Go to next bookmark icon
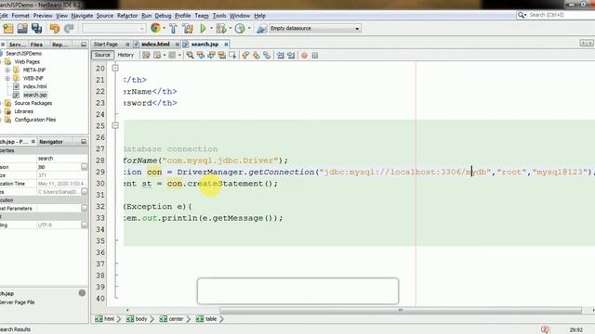This screenshot has height=334, width=595. (257, 56)
